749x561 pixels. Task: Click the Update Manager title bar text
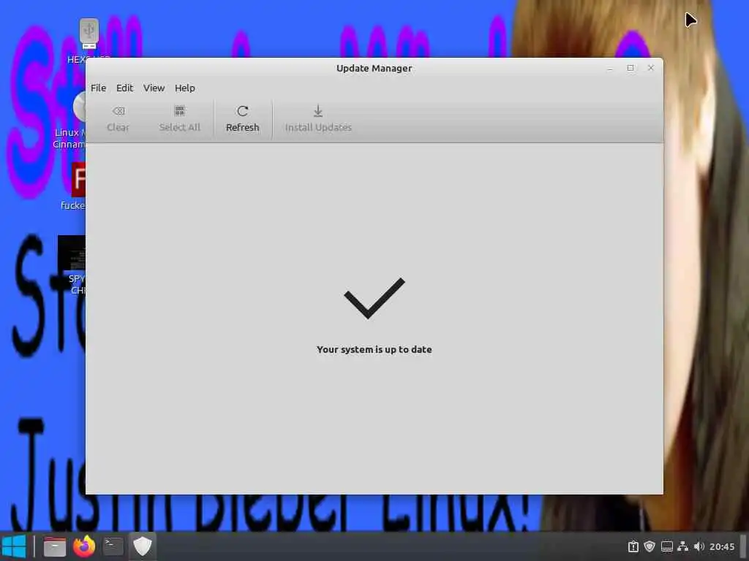pyautogui.click(x=374, y=68)
